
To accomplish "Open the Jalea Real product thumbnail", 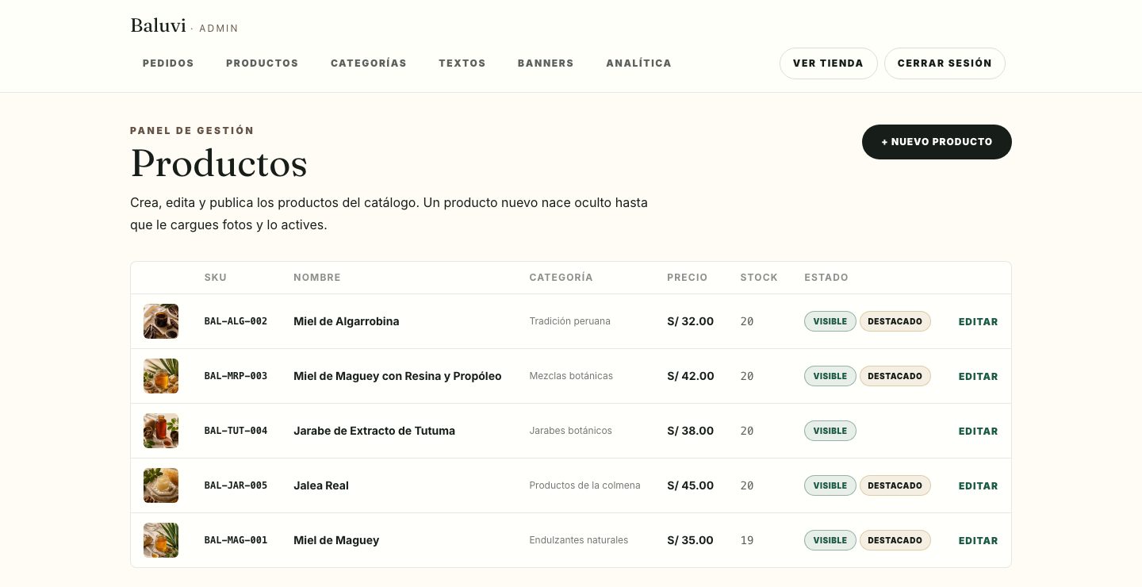I will pos(161,485).
